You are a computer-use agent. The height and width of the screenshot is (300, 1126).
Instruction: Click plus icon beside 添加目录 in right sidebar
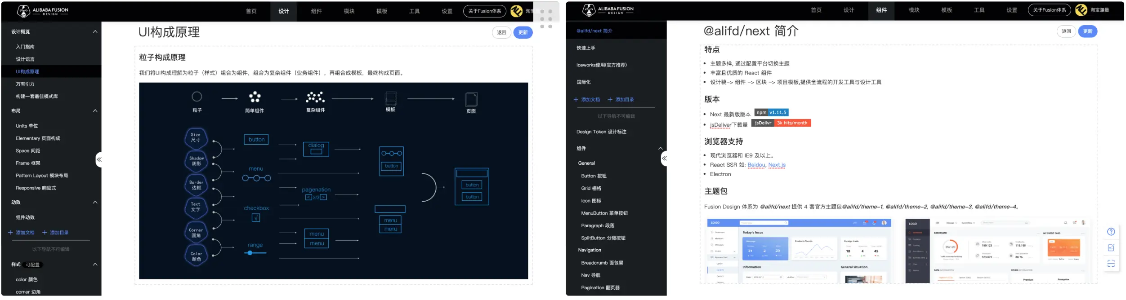pyautogui.click(x=610, y=100)
